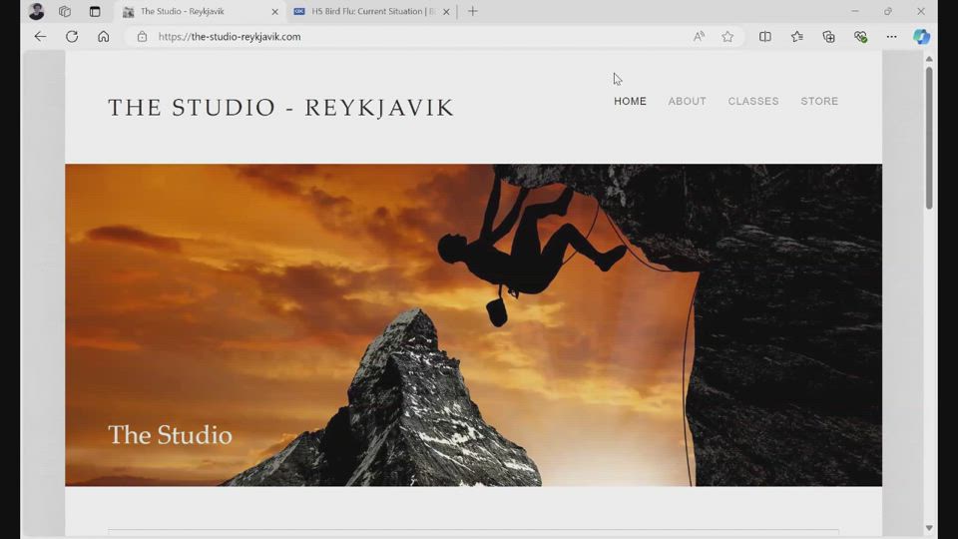Toggle split screen view icon
The width and height of the screenshot is (958, 539).
coord(765,37)
